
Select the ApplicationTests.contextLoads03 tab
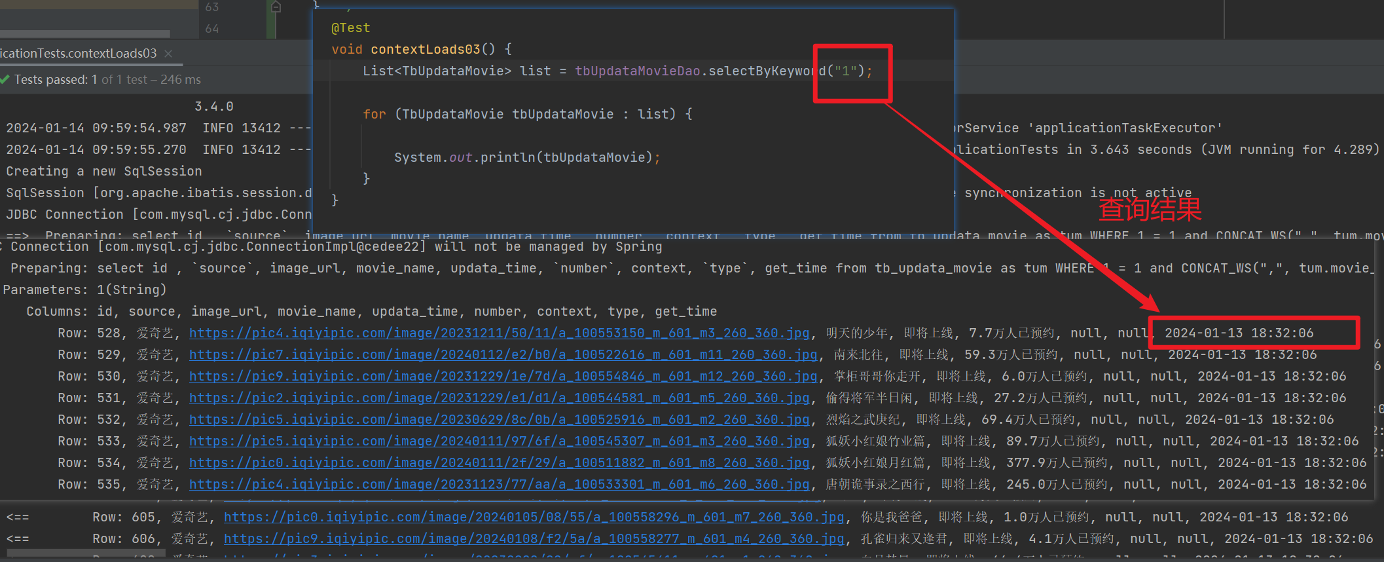[79, 54]
